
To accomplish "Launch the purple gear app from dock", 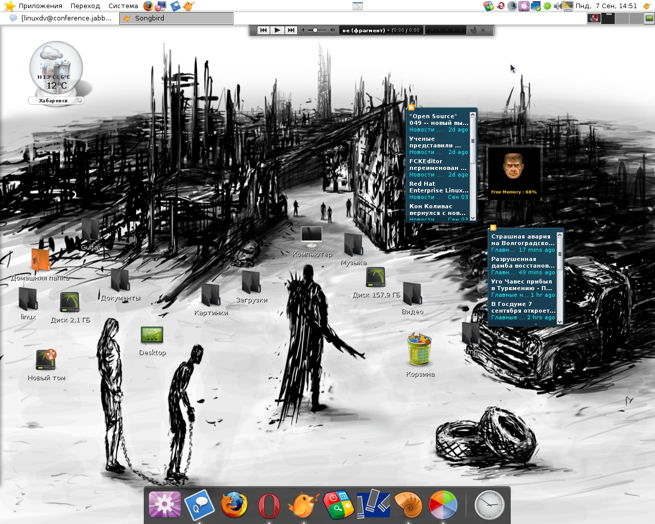I will pos(165,505).
